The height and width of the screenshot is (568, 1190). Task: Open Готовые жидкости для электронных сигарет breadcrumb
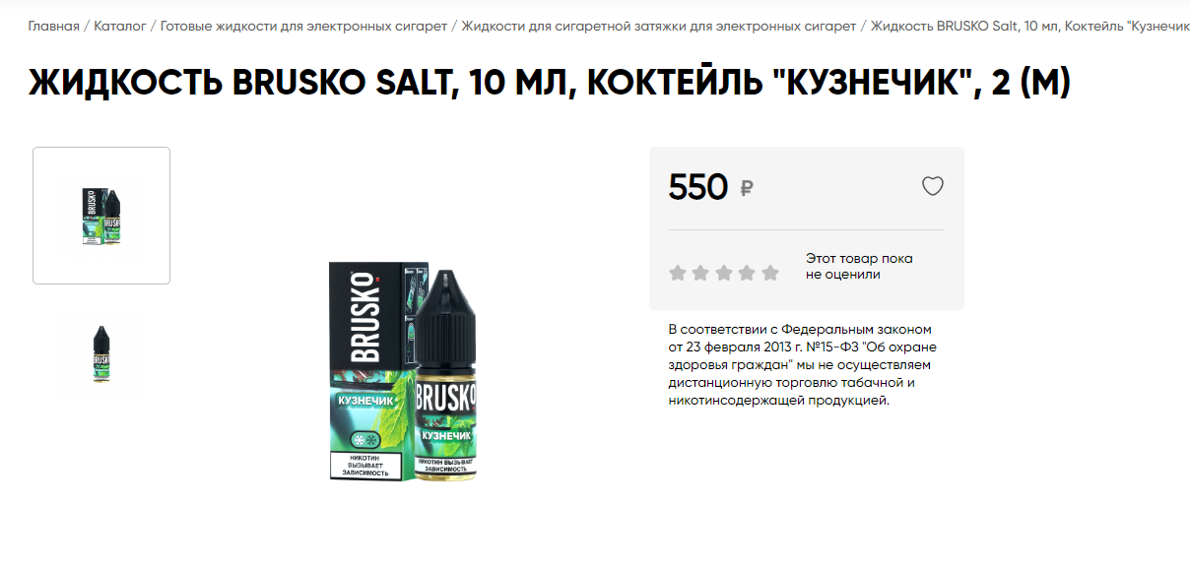pos(303,26)
